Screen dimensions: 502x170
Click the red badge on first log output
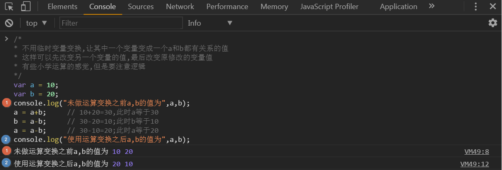(x=6, y=151)
